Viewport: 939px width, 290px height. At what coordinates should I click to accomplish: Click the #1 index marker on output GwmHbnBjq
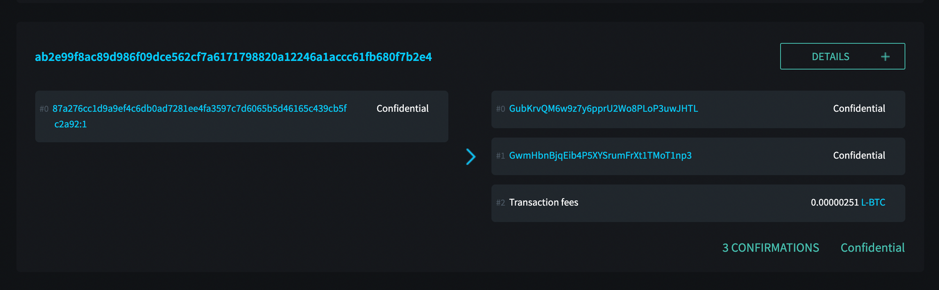point(500,155)
